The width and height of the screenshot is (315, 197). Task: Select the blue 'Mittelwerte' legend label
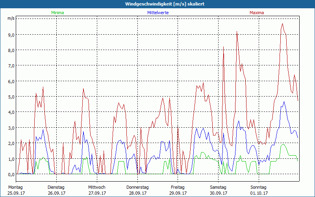pyautogui.click(x=158, y=13)
